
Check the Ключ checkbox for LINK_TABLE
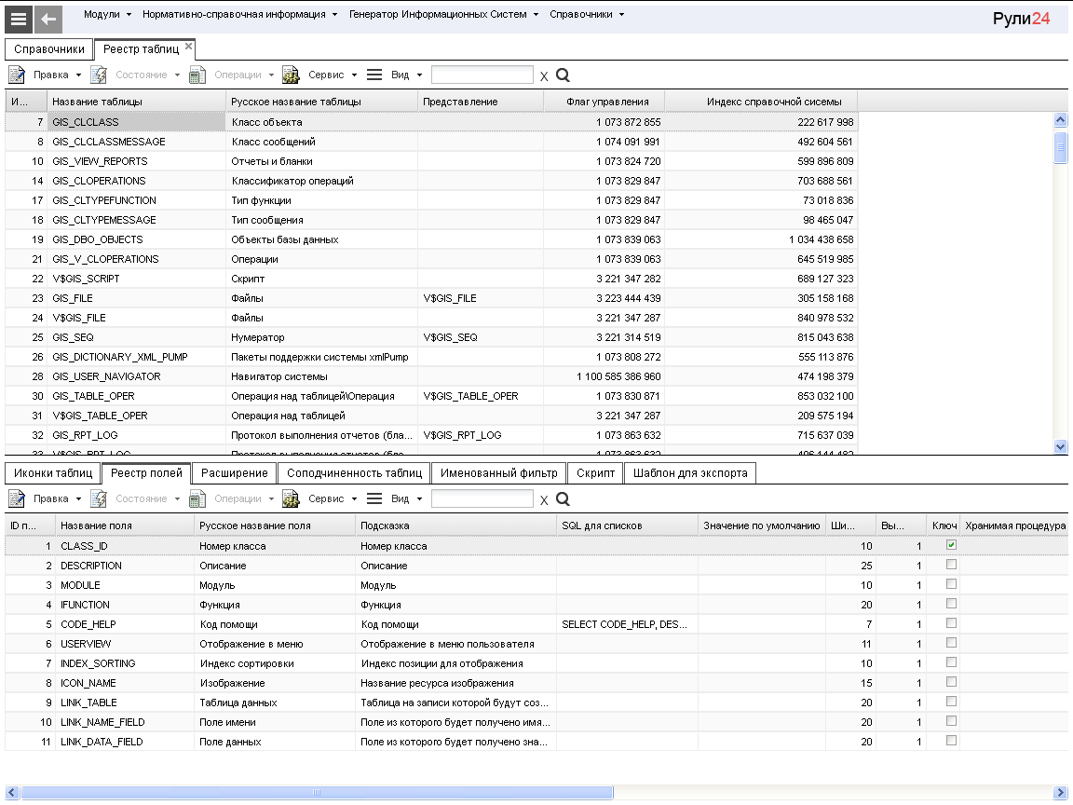951,701
